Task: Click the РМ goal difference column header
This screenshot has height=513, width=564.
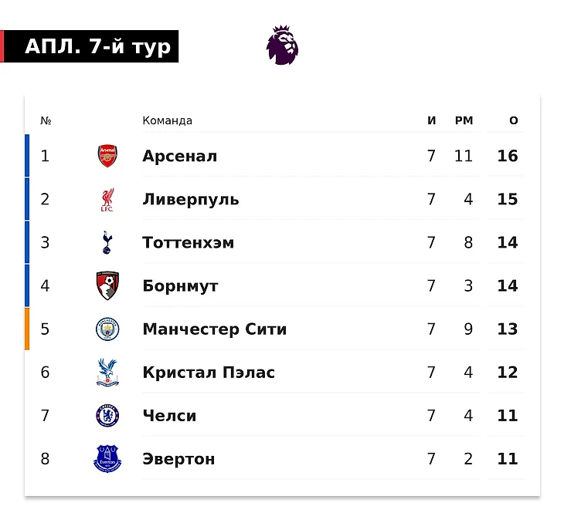Action: pyautogui.click(x=464, y=120)
